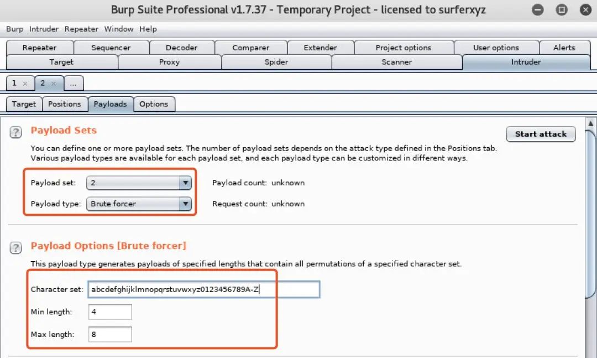Open the Intruder menu
The height and width of the screenshot is (358, 597).
(x=44, y=29)
